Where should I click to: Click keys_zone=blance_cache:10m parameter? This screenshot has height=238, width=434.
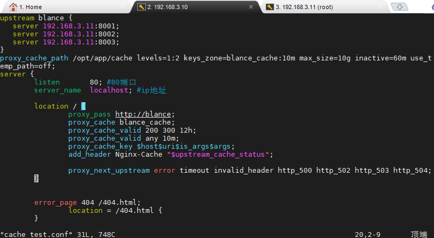point(239,58)
